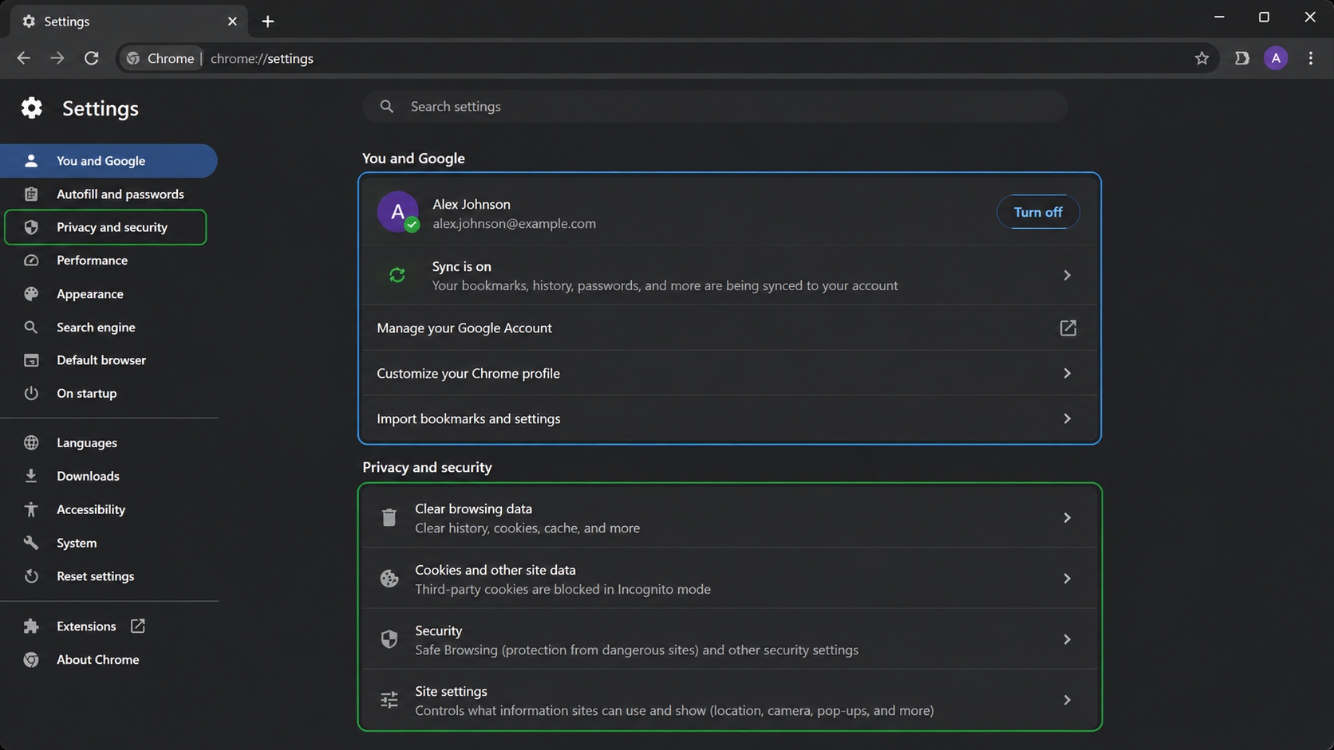Screen dimensions: 1334x750
Task: Focus the Search settings field
Action: pyautogui.click(x=715, y=106)
